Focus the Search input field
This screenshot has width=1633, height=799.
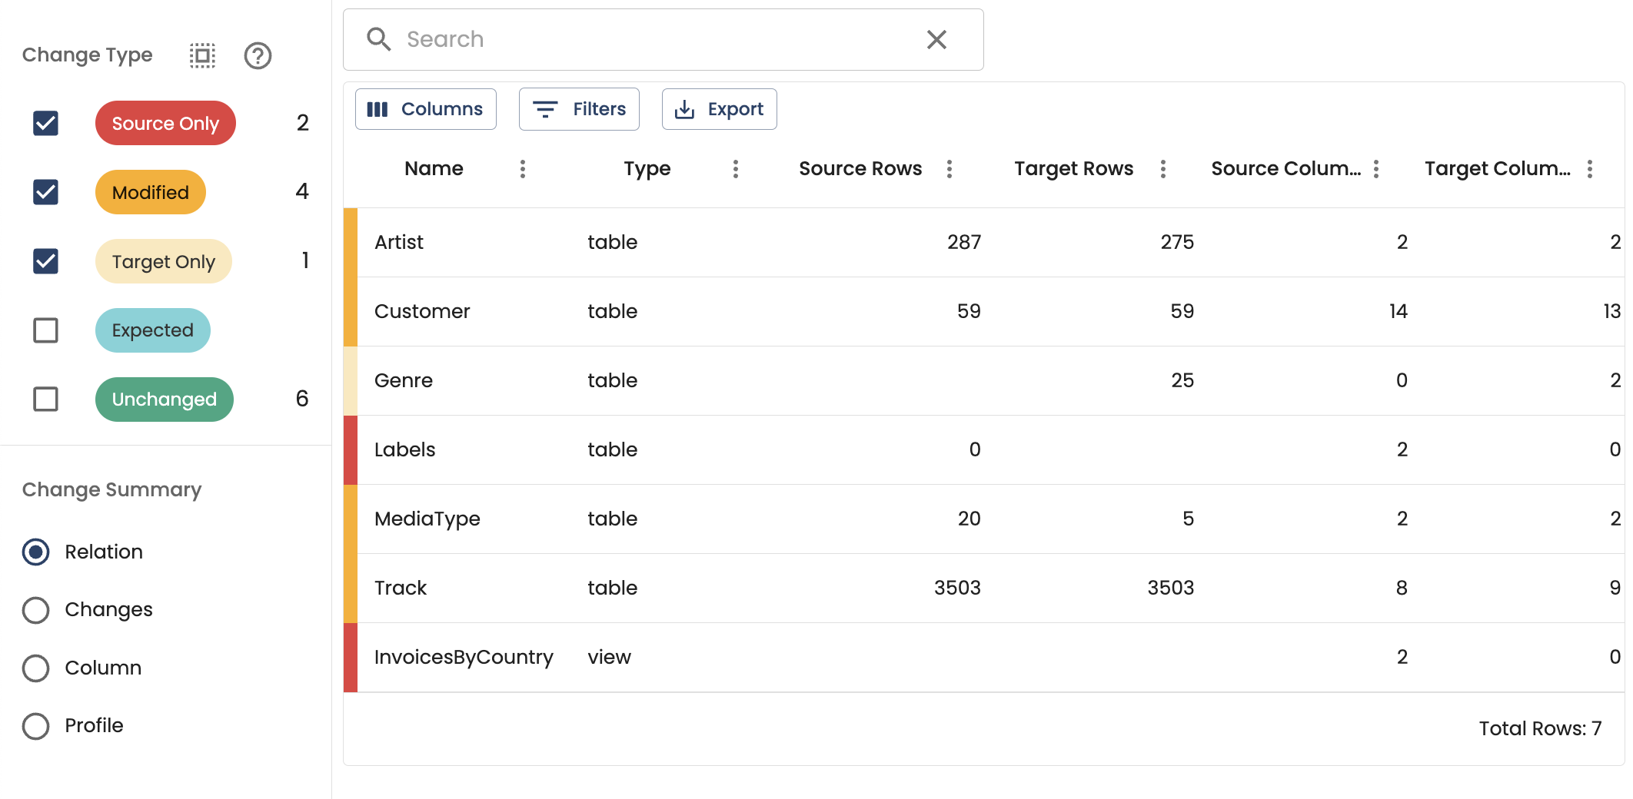[664, 39]
